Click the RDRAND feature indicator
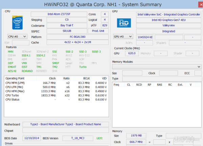 [27, 71]
